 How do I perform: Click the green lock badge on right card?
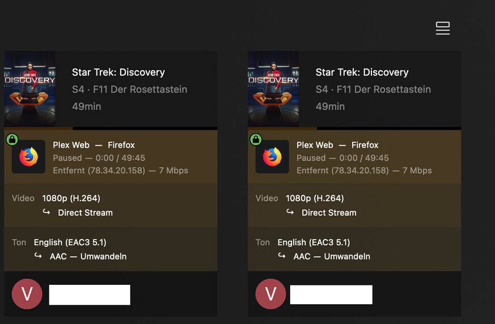[256, 139]
